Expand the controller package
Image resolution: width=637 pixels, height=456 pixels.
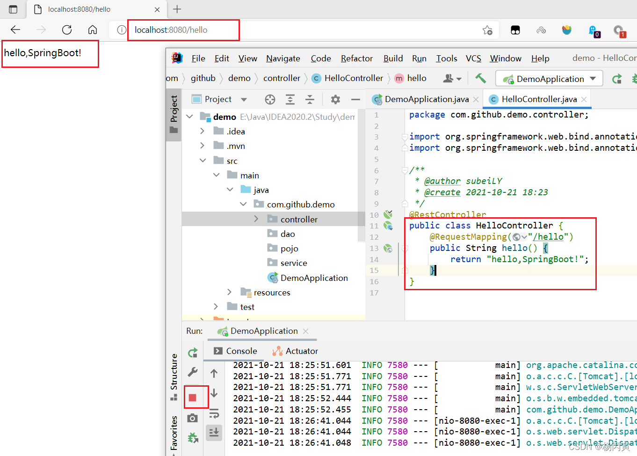click(x=256, y=219)
